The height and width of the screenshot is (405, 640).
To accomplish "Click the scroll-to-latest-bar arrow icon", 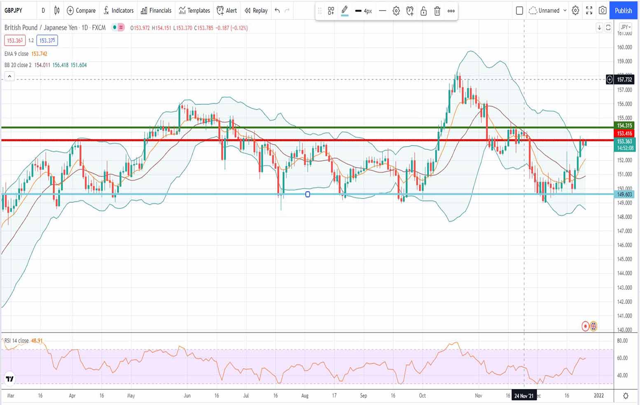I will coord(599,27).
